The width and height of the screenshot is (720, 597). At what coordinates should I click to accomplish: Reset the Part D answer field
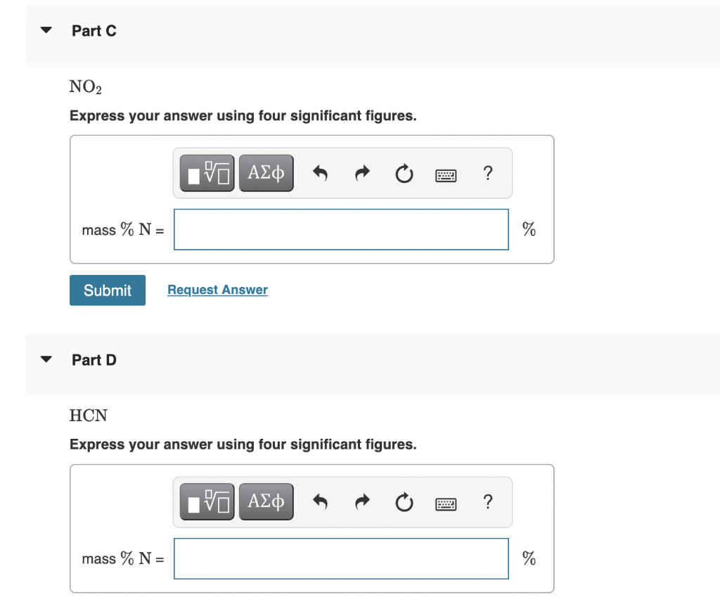coord(404,501)
